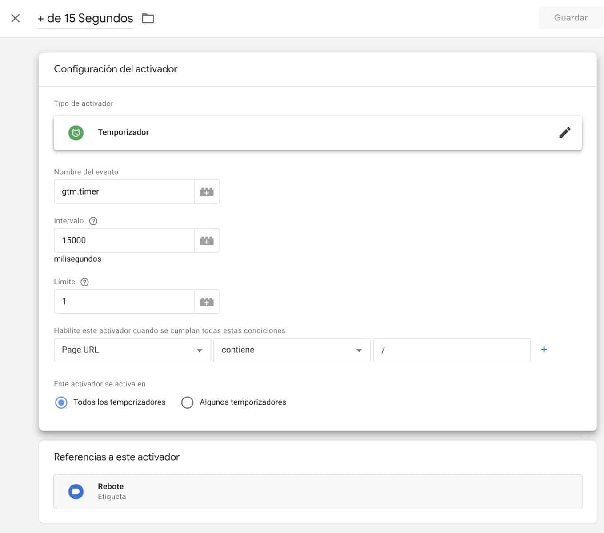604x533 pixels.
Task: Close the trigger editor with the X icon
Action: 16,18
